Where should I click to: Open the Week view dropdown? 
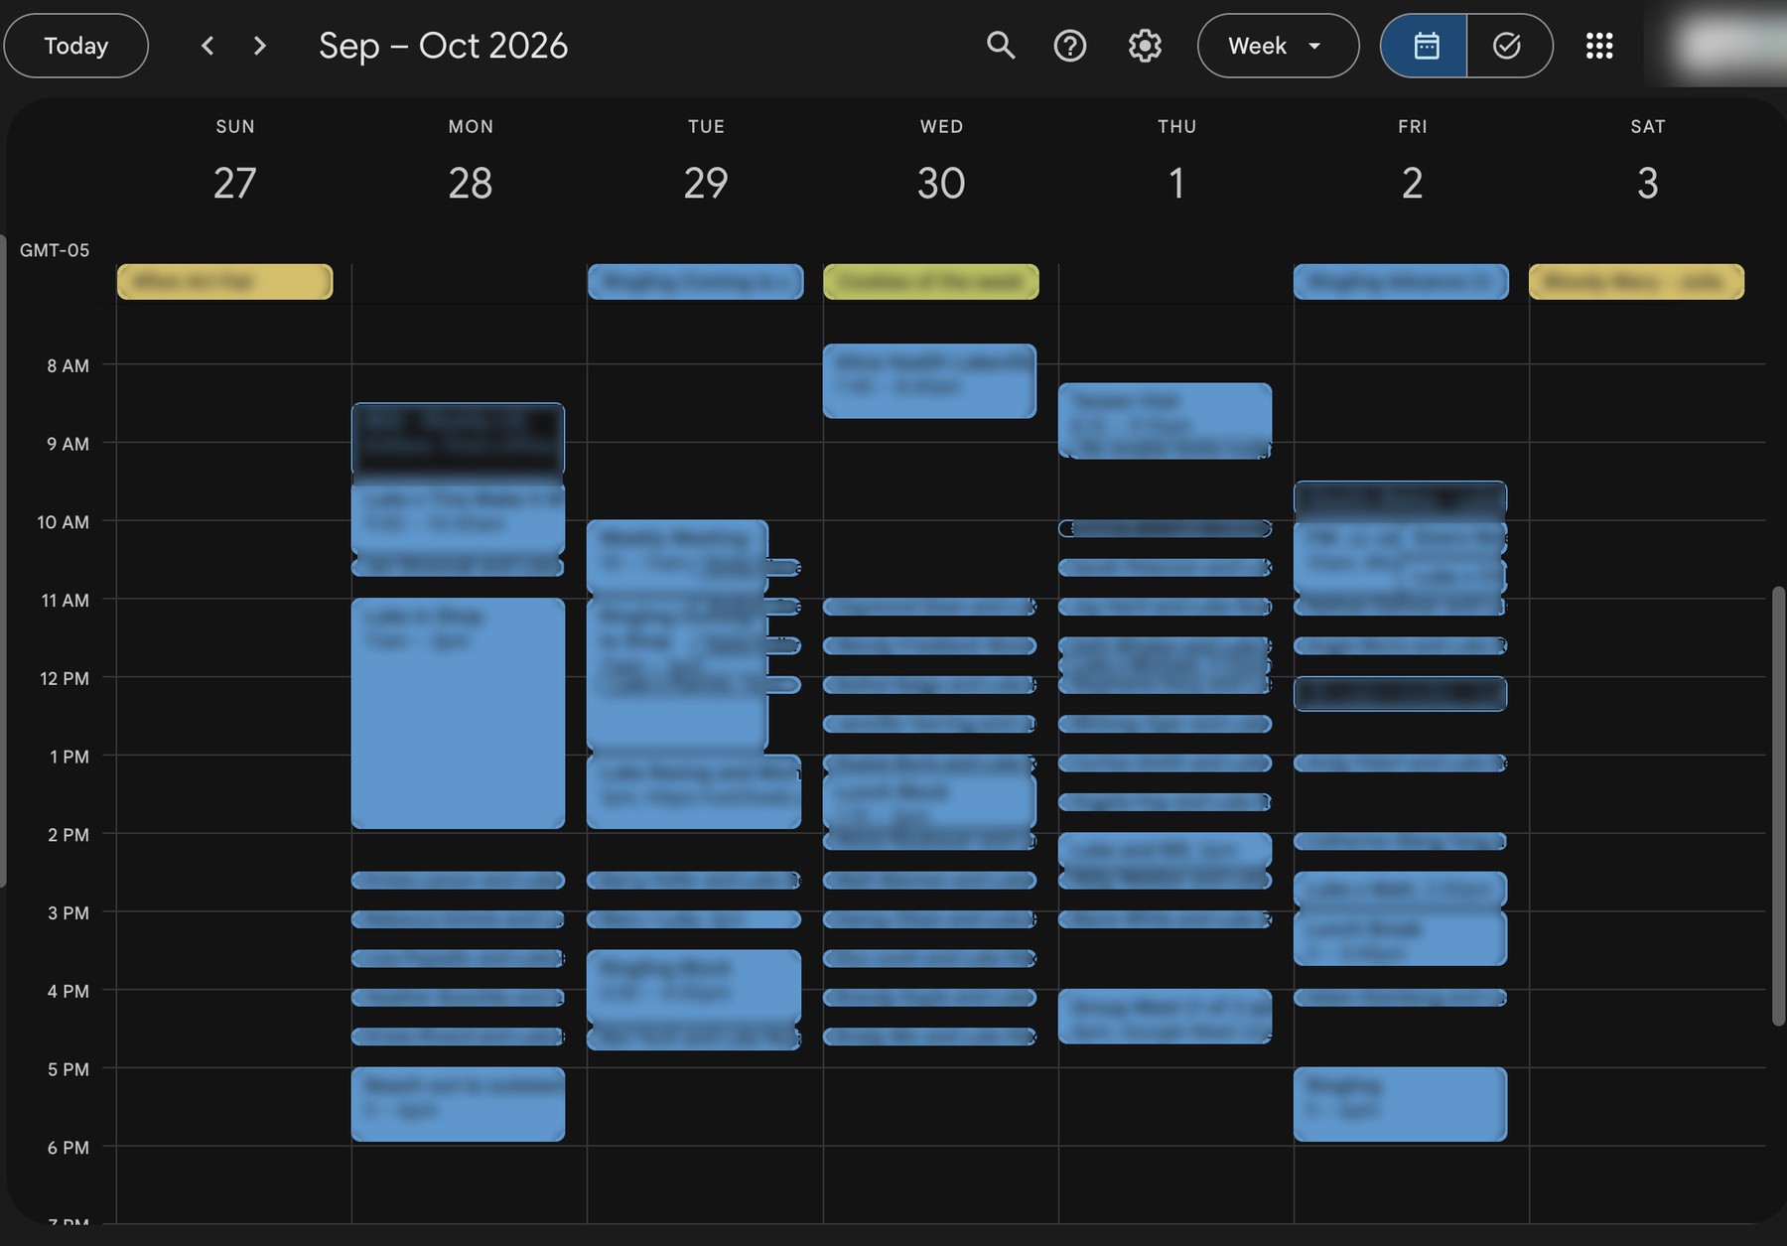pyautogui.click(x=1278, y=46)
